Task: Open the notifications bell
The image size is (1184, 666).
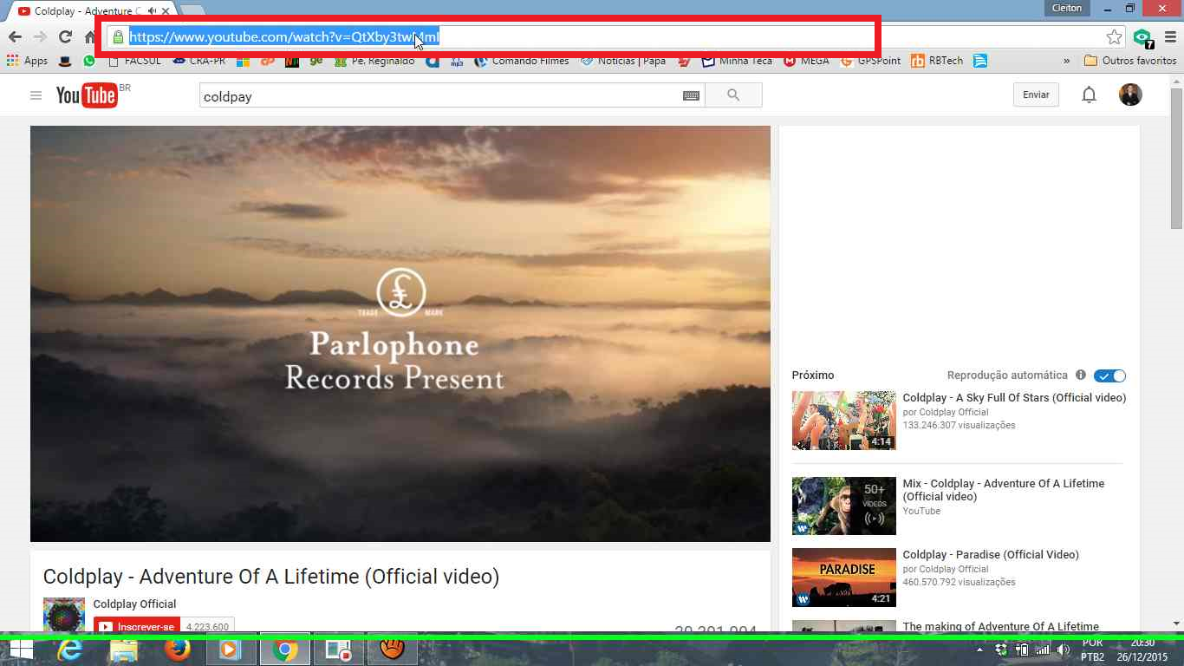Action: [1090, 95]
